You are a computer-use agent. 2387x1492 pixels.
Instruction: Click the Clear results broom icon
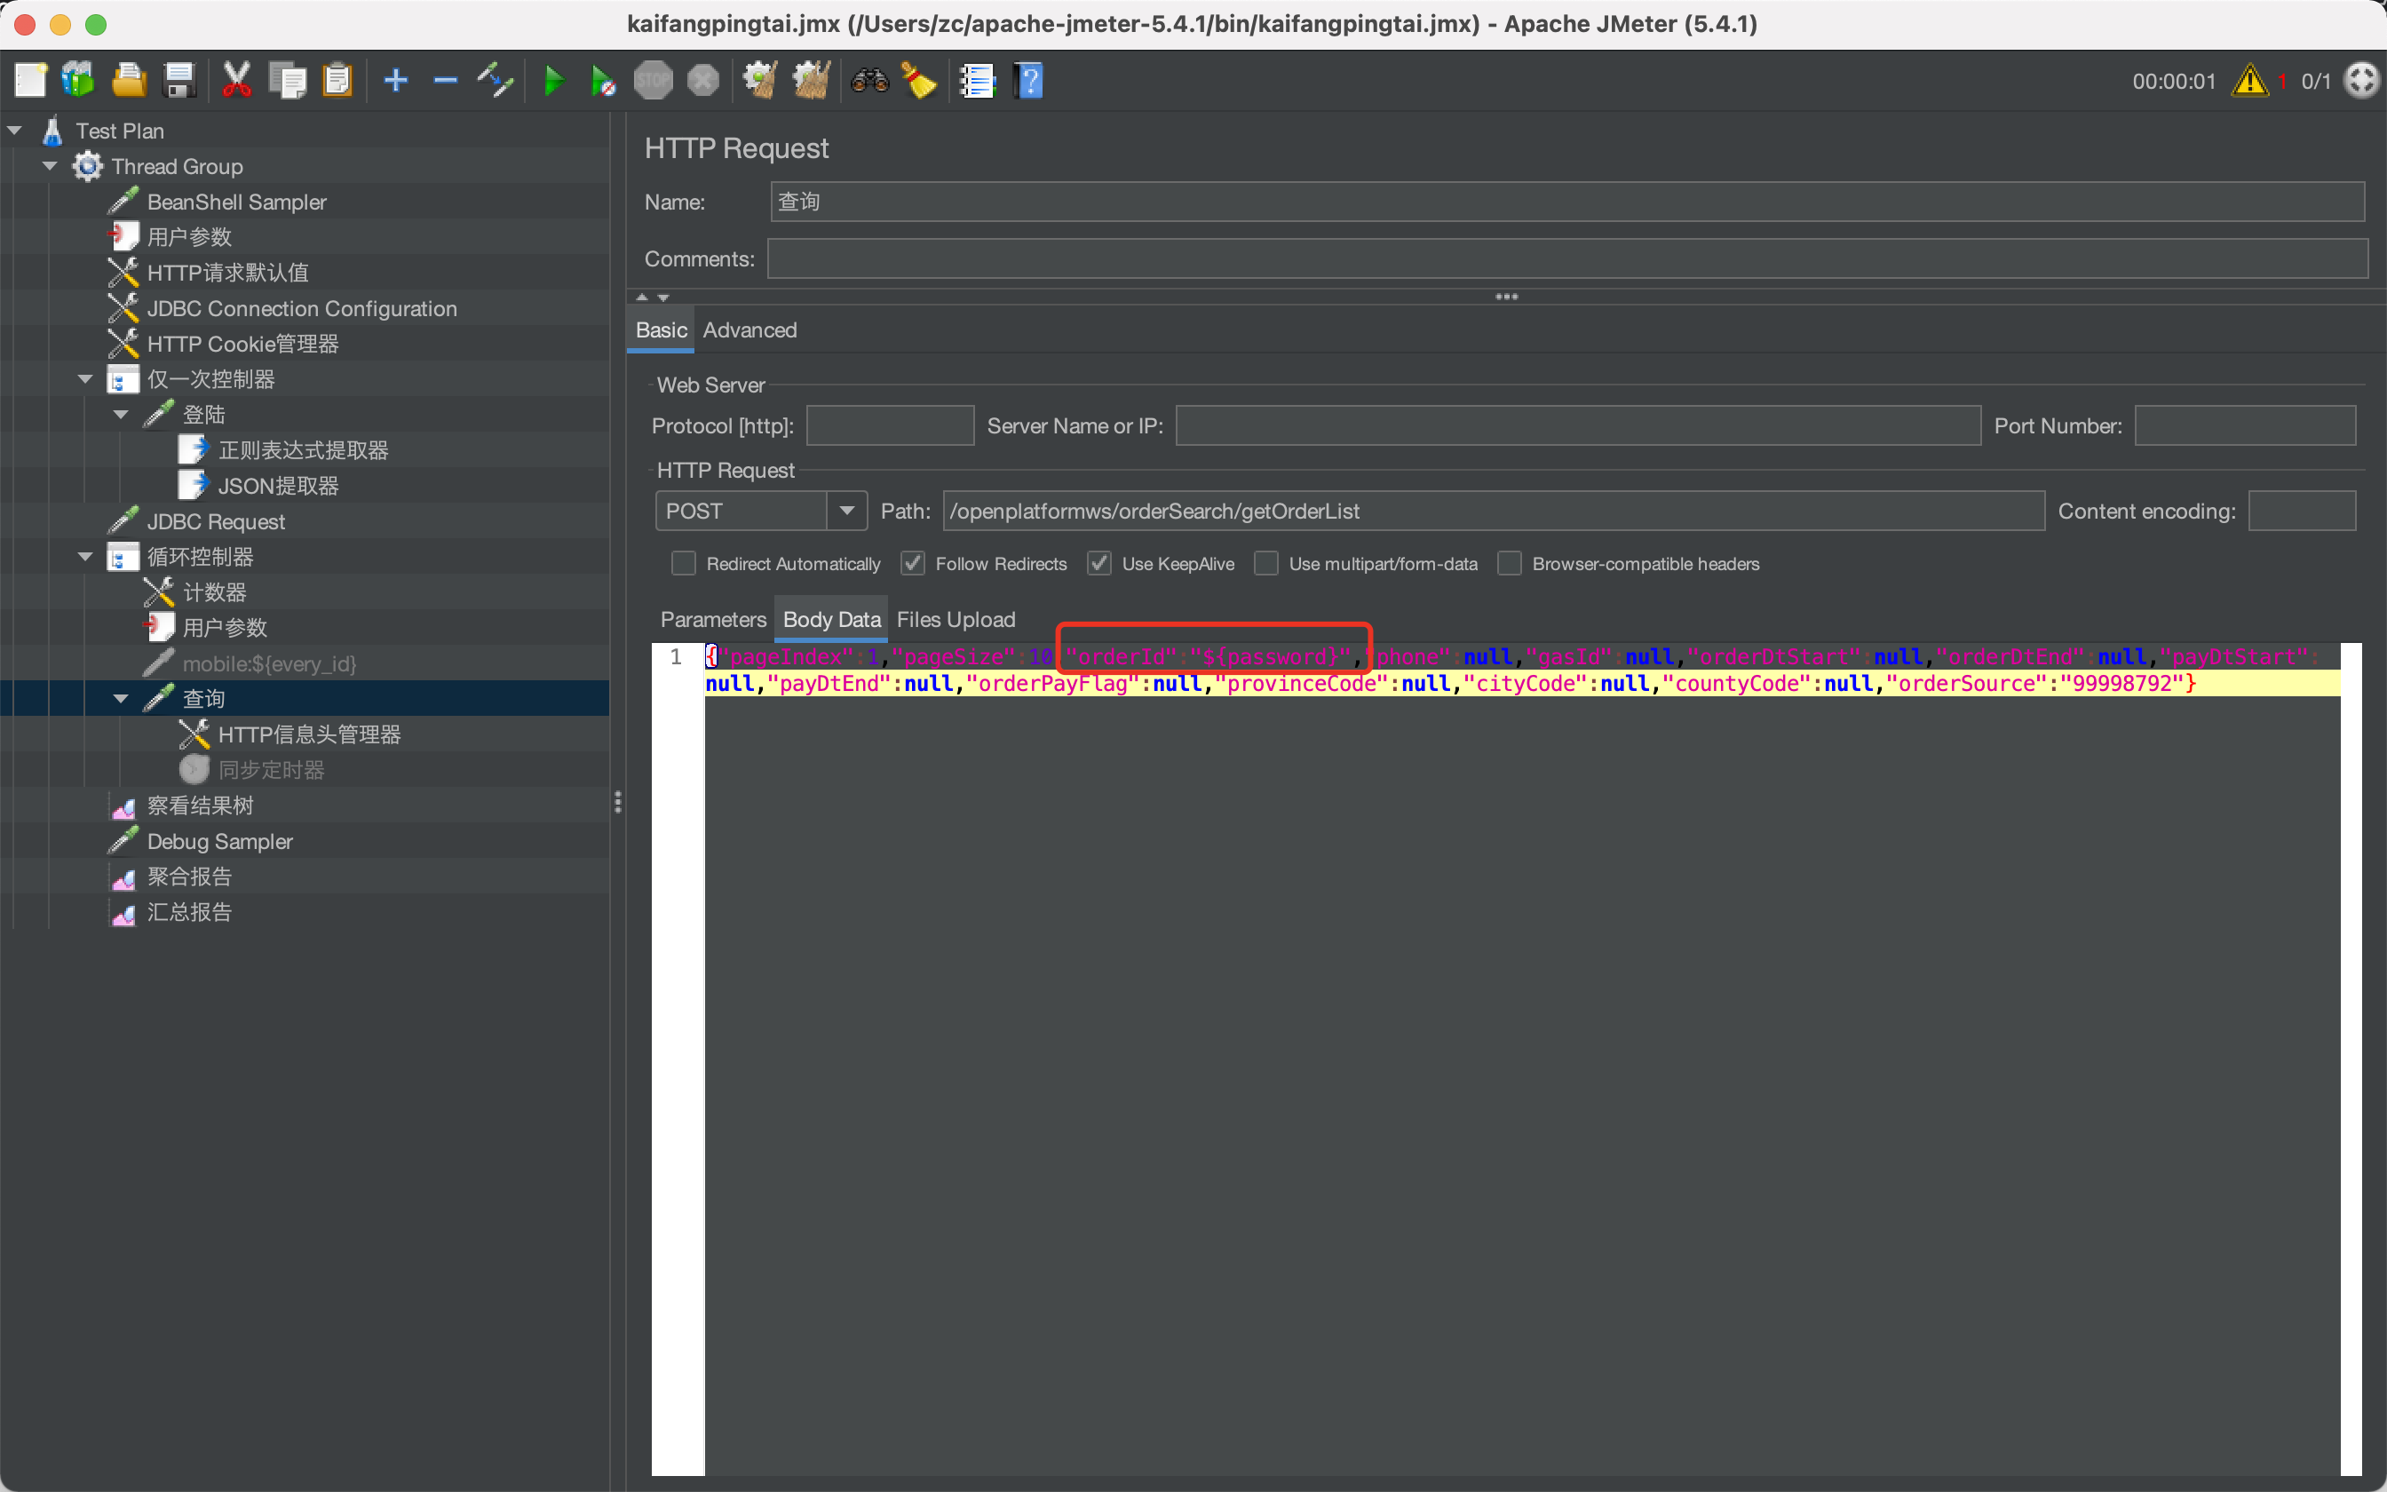[760, 80]
